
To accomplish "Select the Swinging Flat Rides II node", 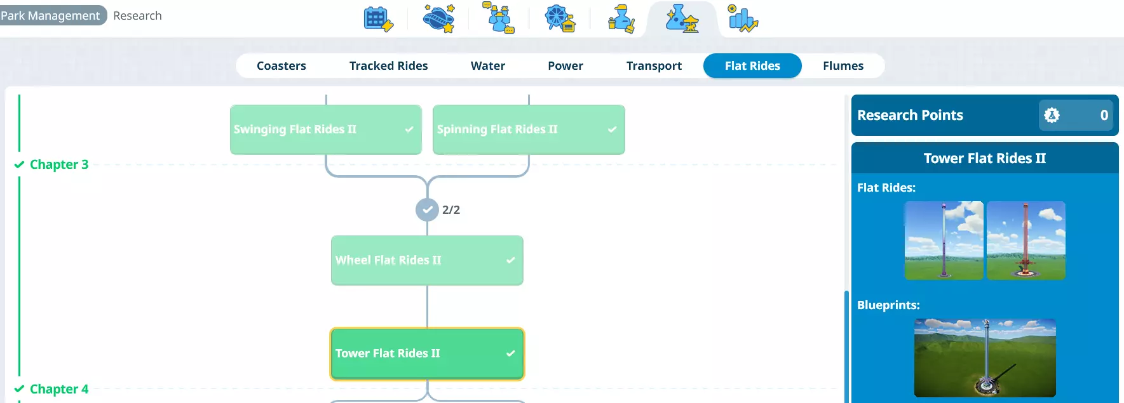I will coord(325,129).
